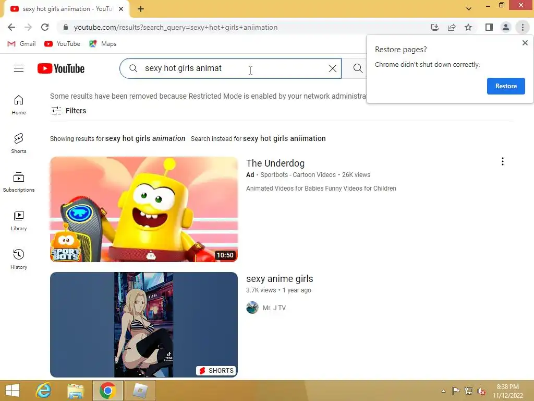
Task: Click the address bar URL
Action: pos(175,27)
